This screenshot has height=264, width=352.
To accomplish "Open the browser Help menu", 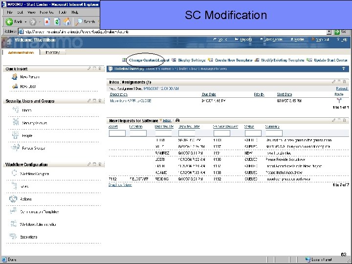I will pyautogui.click(x=75, y=12).
